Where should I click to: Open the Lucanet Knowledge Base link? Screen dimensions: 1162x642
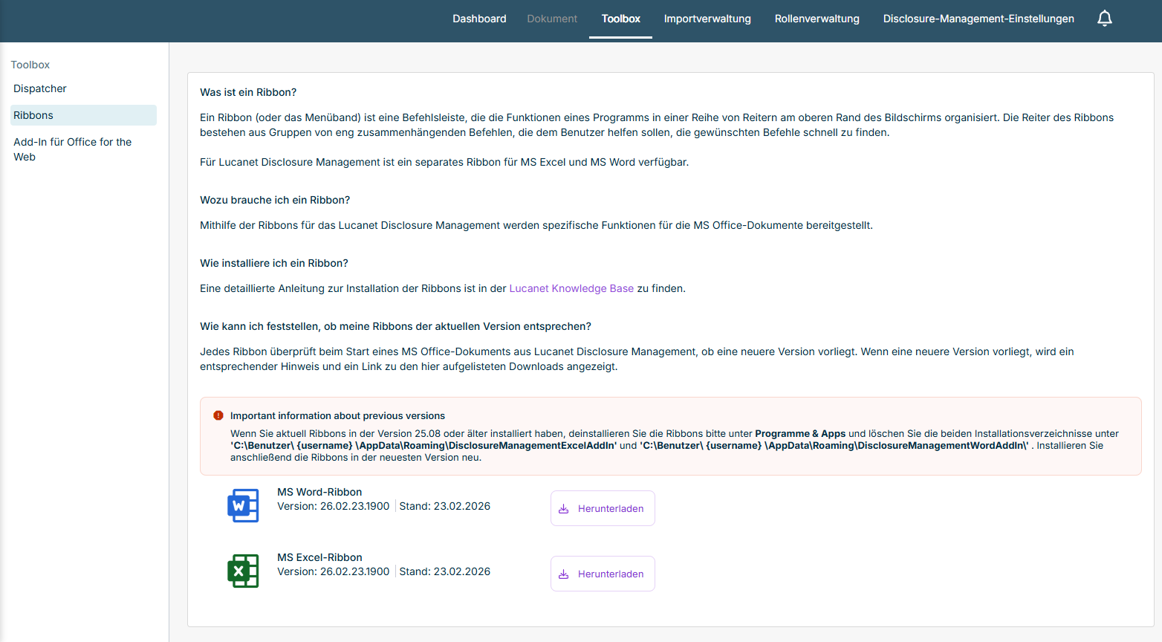coord(571,288)
